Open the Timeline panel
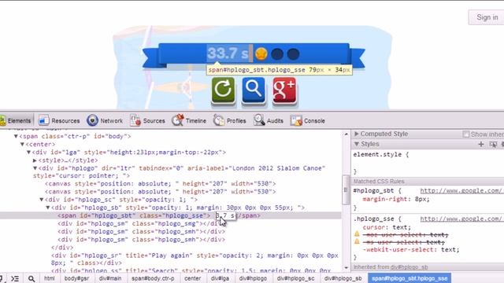 [189, 120]
